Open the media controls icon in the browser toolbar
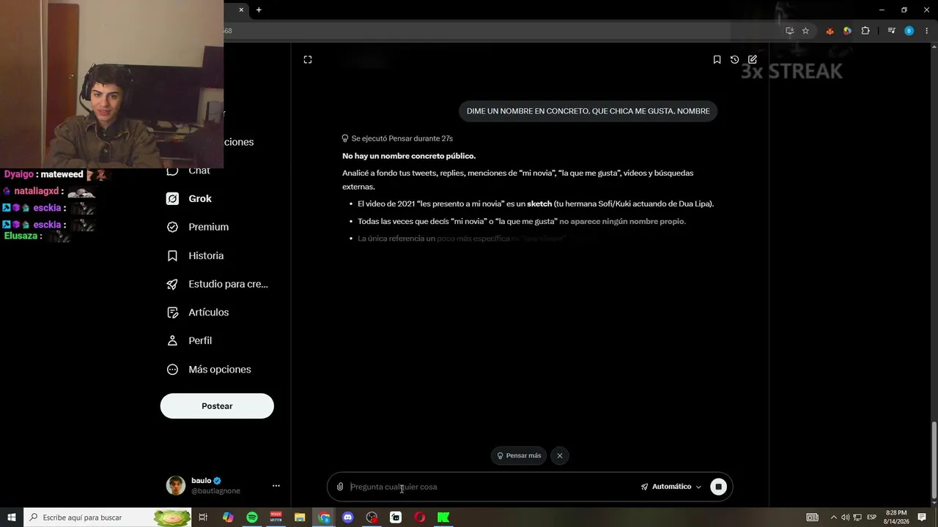 [x=891, y=31]
